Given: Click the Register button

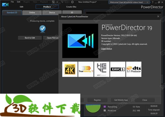Looking at the screenshot, I should coord(97,100).
